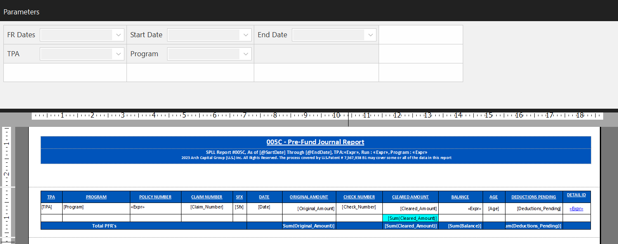The image size is (618, 244).
Task: Select the CLAIM NUMBER column header
Action: click(x=207, y=197)
